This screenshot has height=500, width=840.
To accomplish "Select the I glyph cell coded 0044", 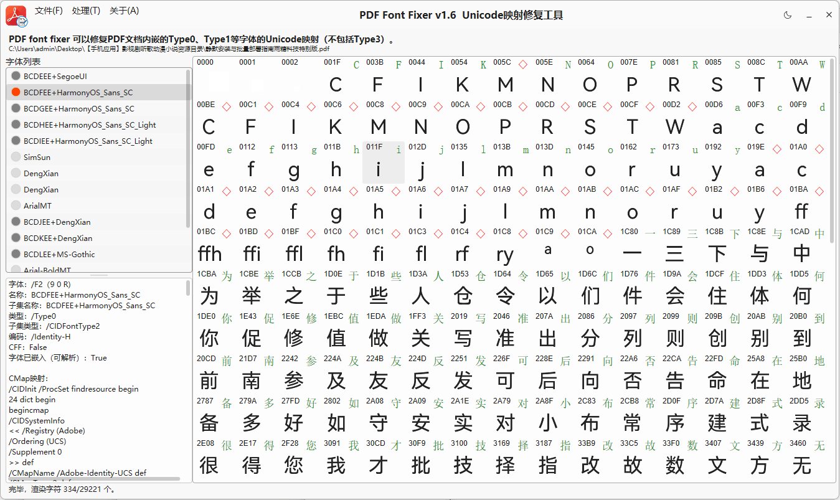I will [426, 77].
